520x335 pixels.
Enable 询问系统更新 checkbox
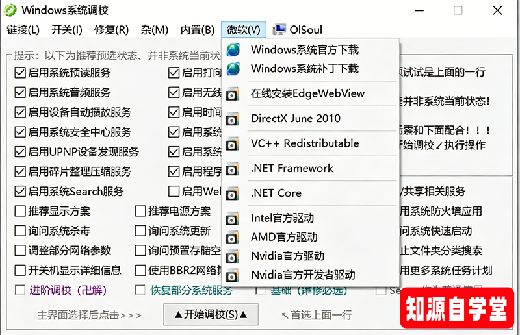tap(140, 231)
